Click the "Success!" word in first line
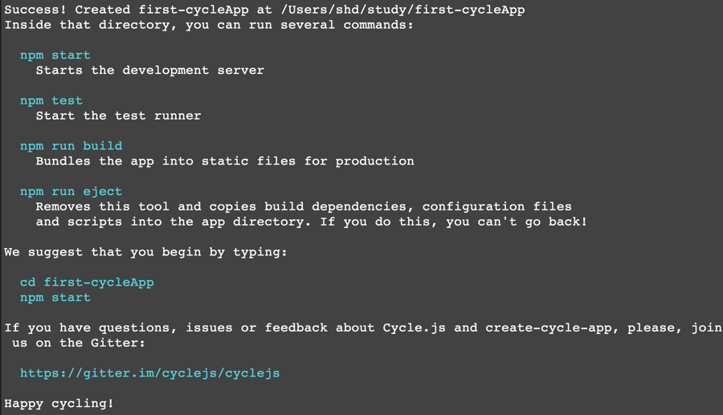The image size is (723, 415). (35, 10)
